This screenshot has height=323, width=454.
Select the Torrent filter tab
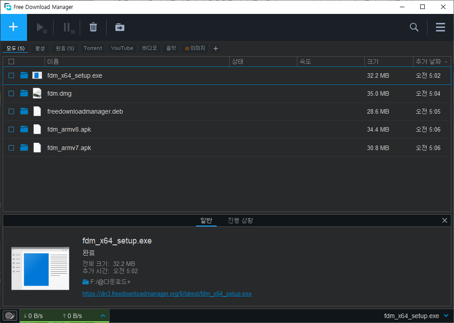(93, 48)
